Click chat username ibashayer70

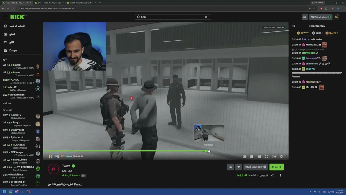pos(313,58)
